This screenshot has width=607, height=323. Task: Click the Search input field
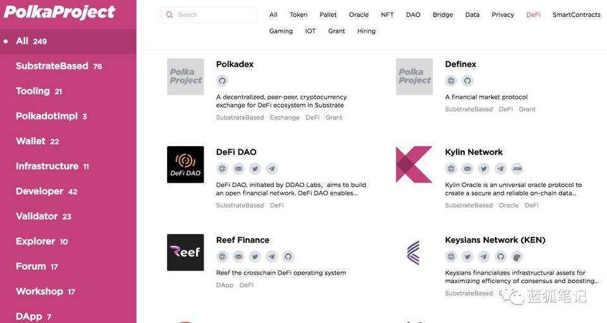pos(209,15)
